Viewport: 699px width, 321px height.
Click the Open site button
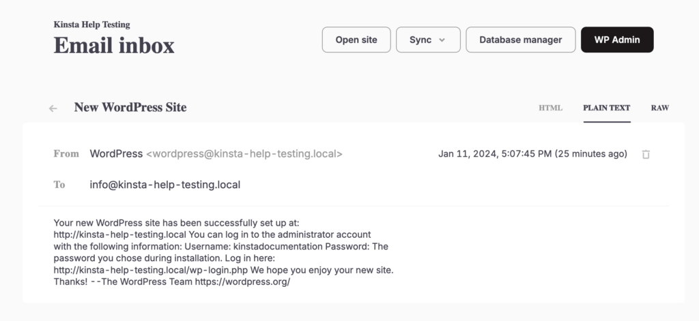point(356,40)
